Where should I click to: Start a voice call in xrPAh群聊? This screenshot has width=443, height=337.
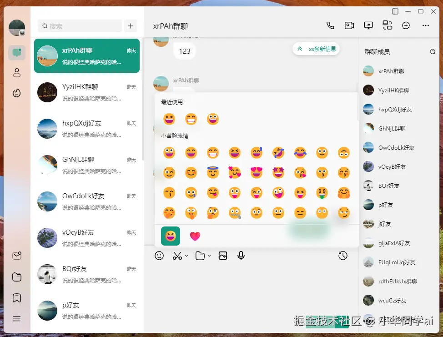[x=330, y=26]
